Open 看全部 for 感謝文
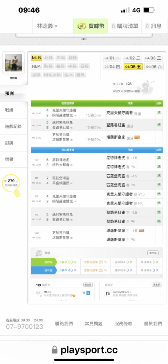The height and width of the screenshot is (364, 168). tap(157, 285)
